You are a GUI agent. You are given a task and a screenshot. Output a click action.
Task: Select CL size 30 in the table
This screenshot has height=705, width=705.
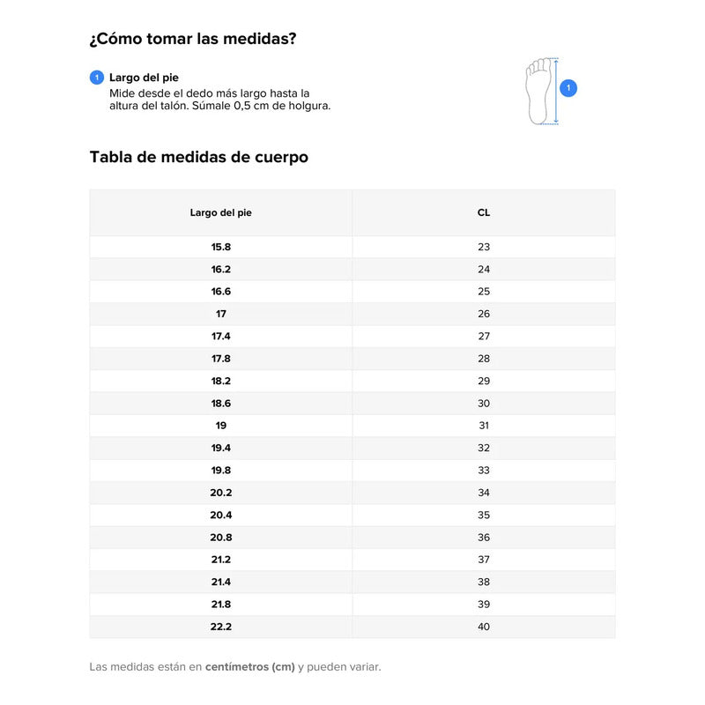point(484,403)
